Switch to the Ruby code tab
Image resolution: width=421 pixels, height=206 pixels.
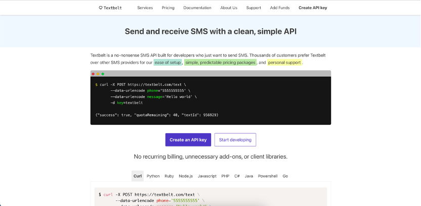click(x=169, y=176)
